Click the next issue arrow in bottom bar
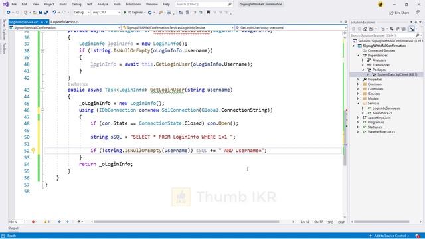Screen dimensions: 425x239 click(x=67, y=222)
